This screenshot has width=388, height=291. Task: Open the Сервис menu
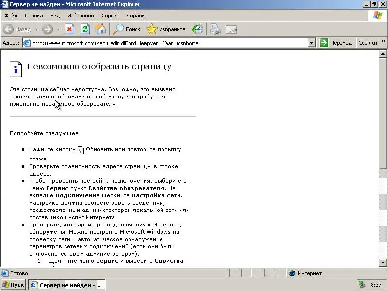tap(110, 16)
